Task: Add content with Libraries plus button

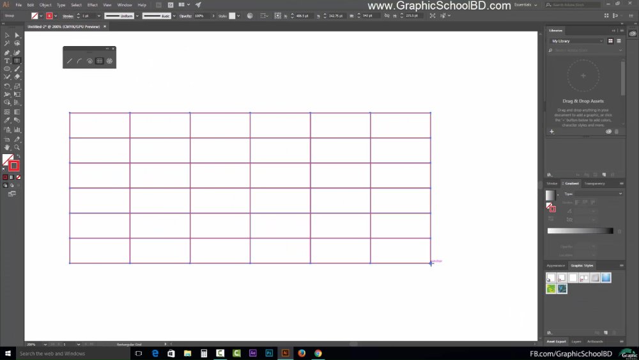Action: 552,132
